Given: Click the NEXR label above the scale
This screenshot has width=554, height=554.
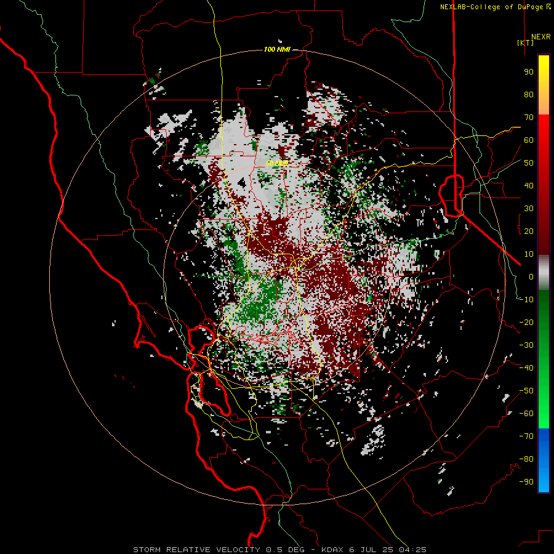Looking at the screenshot, I should pyautogui.click(x=540, y=37).
